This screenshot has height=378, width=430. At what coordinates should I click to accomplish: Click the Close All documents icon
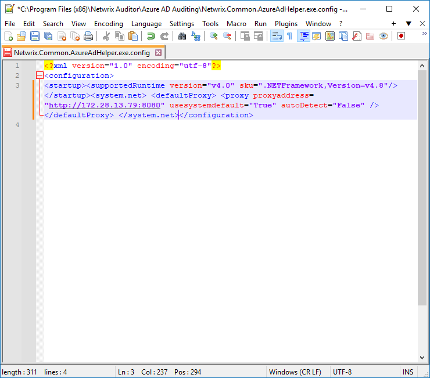pos(75,36)
